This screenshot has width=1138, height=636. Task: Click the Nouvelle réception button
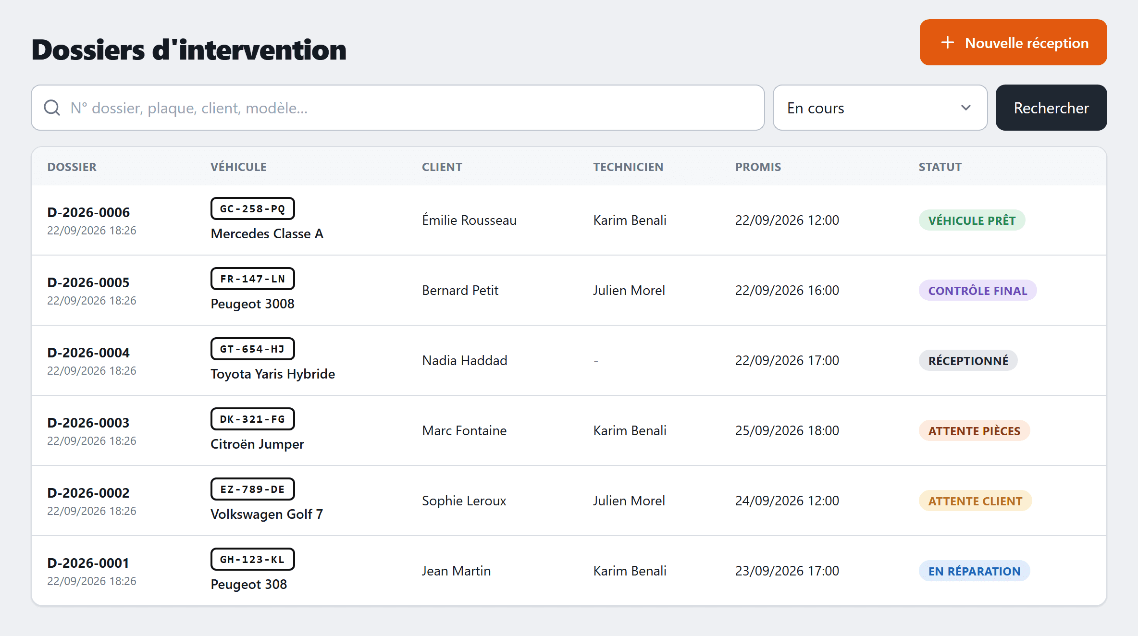coord(1013,42)
